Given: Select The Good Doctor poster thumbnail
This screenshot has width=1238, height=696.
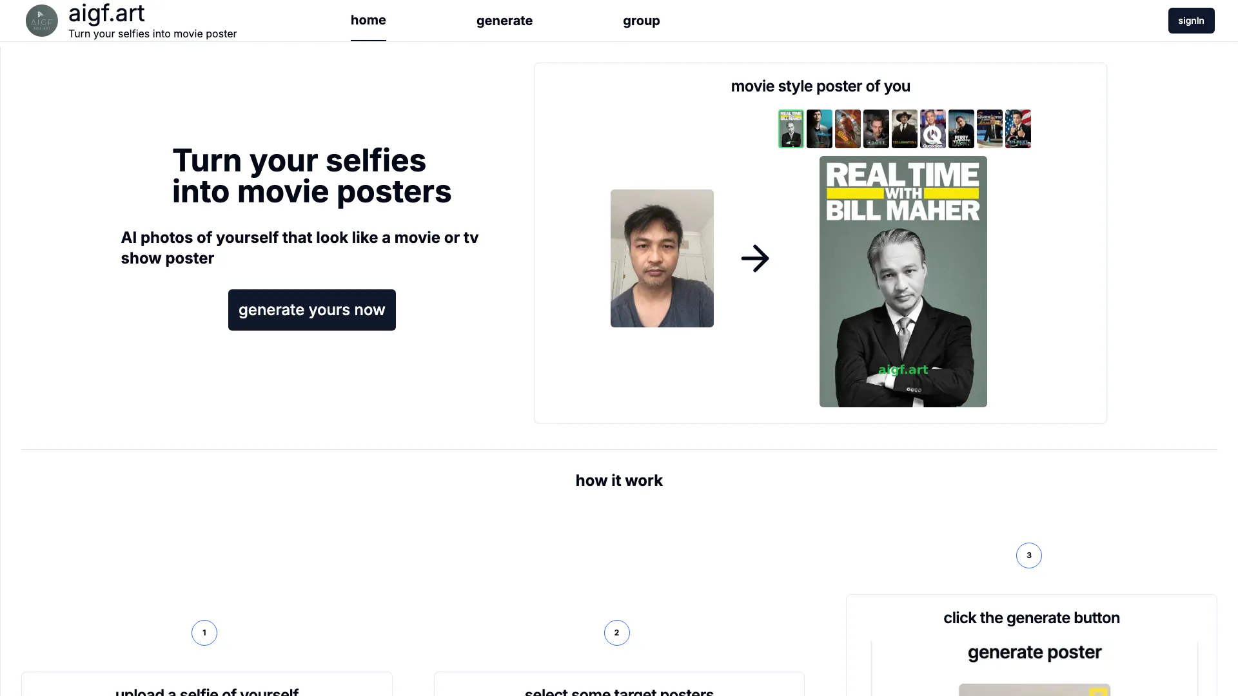Looking at the screenshot, I should tap(820, 129).
